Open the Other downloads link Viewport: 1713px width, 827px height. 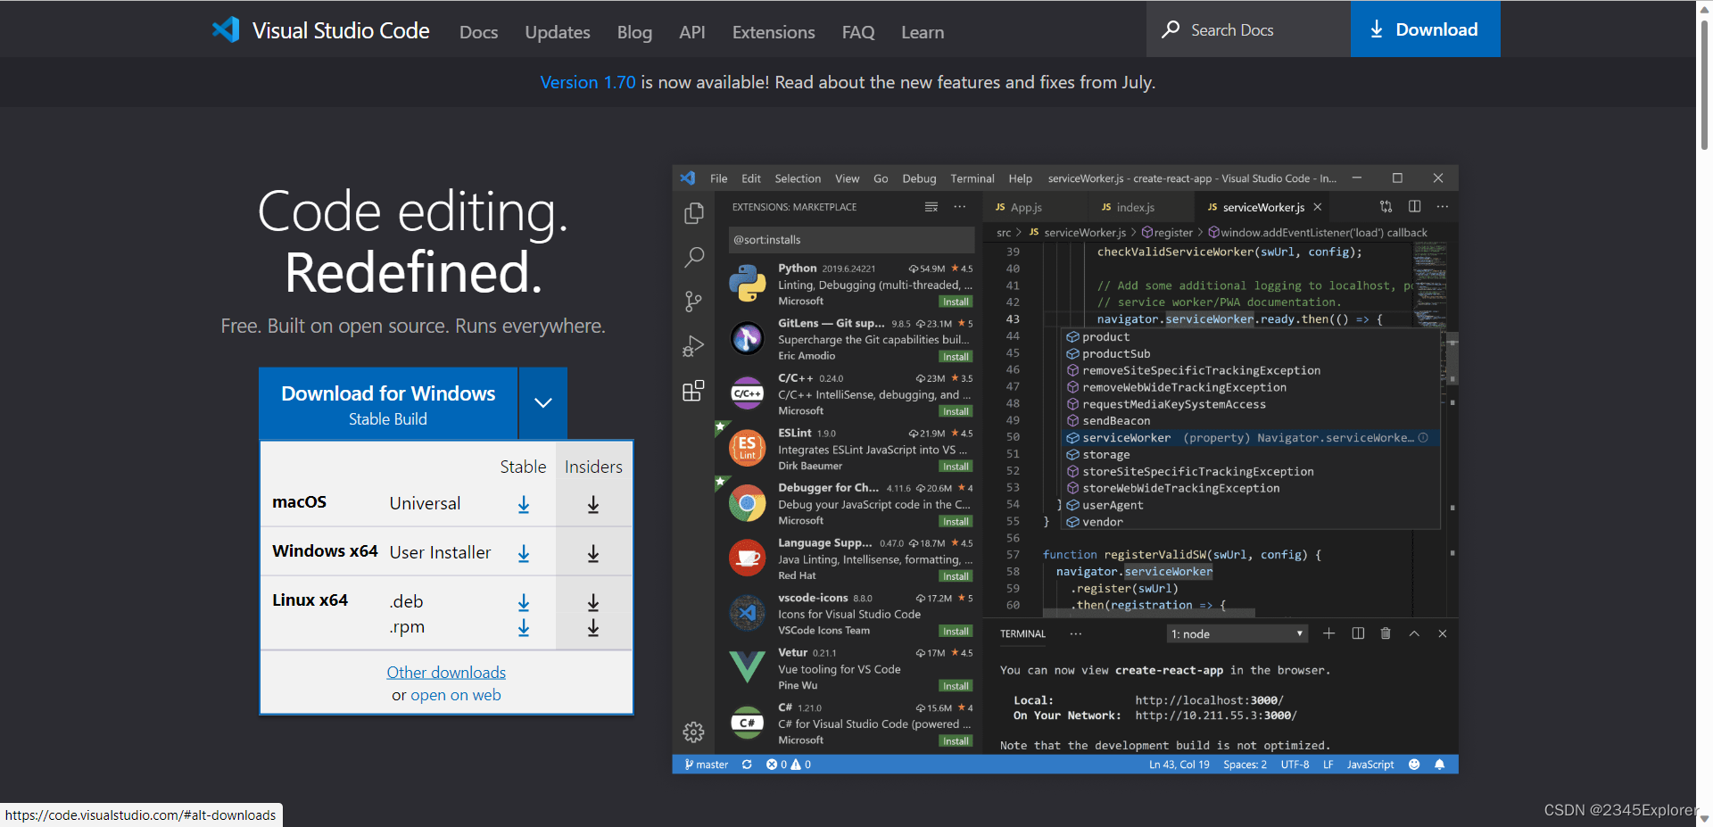click(446, 672)
